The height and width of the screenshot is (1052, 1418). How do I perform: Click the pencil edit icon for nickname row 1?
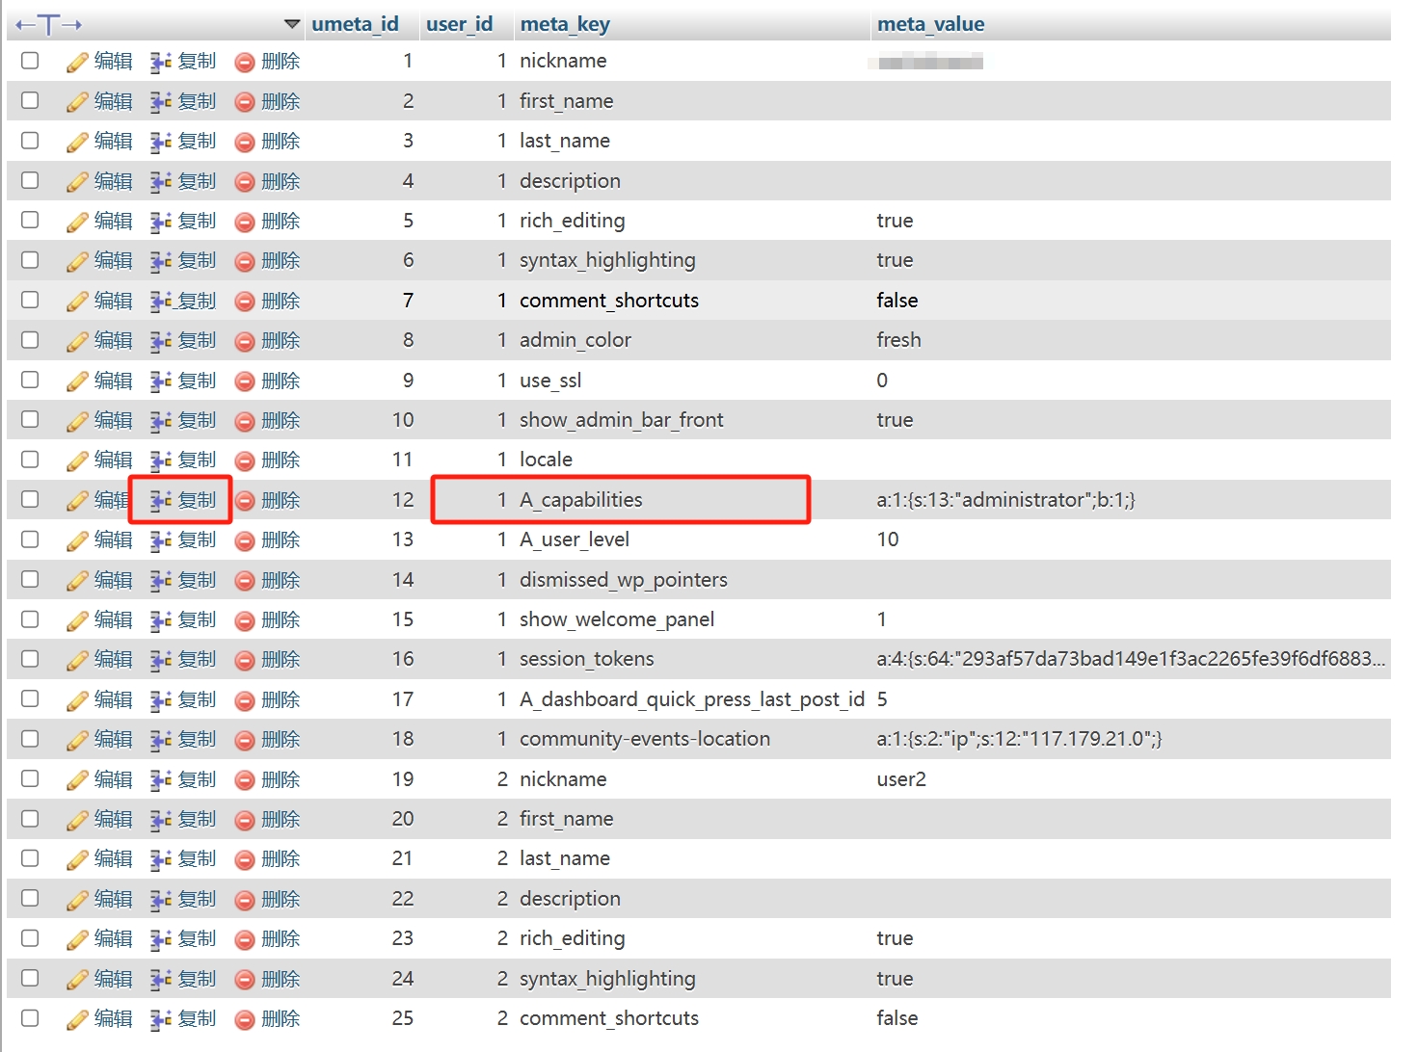tap(77, 63)
